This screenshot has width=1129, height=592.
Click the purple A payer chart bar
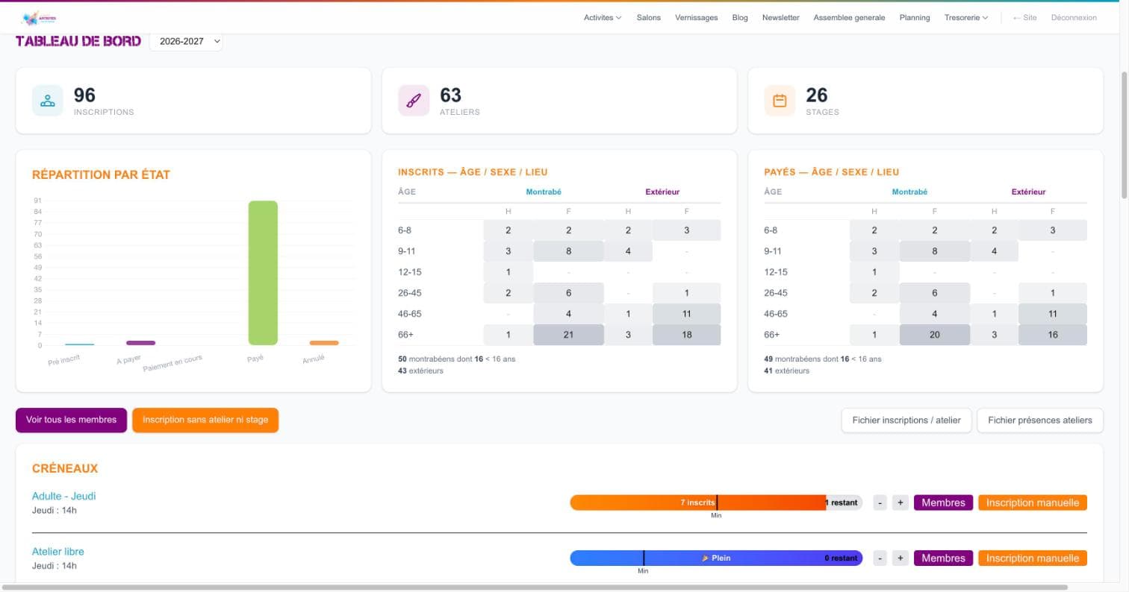(x=140, y=343)
